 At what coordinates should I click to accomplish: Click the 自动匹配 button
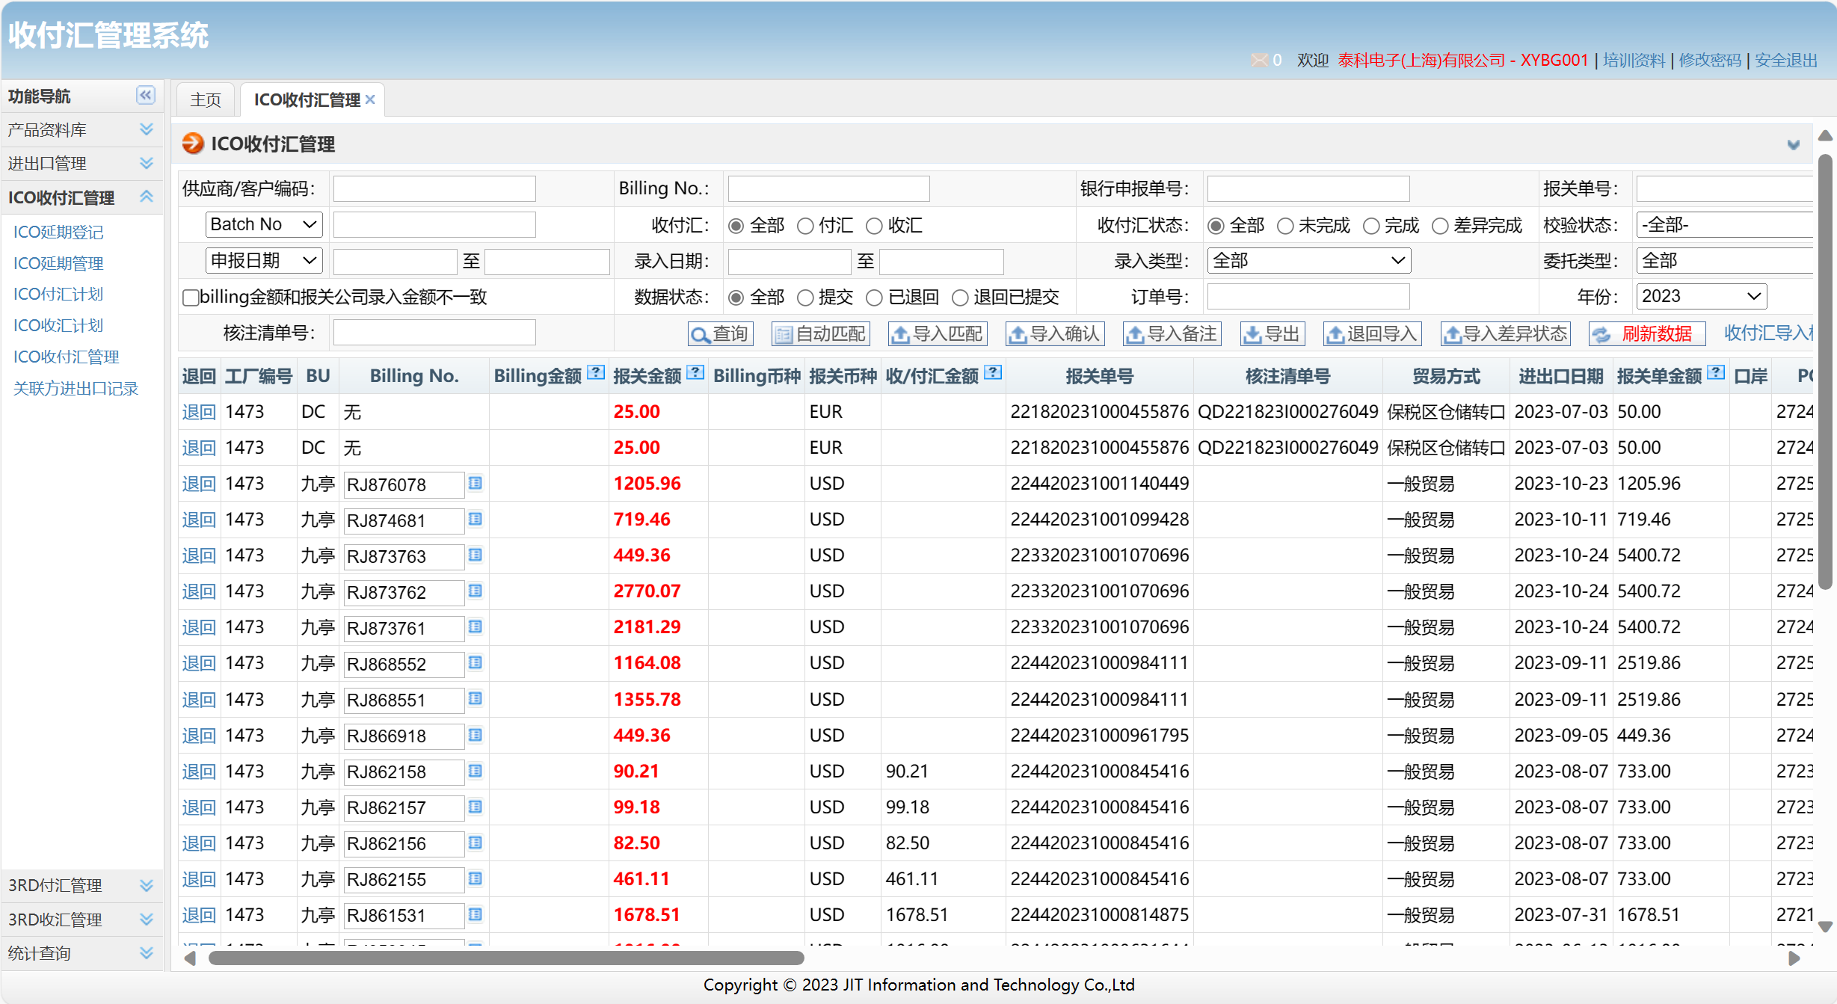[820, 333]
